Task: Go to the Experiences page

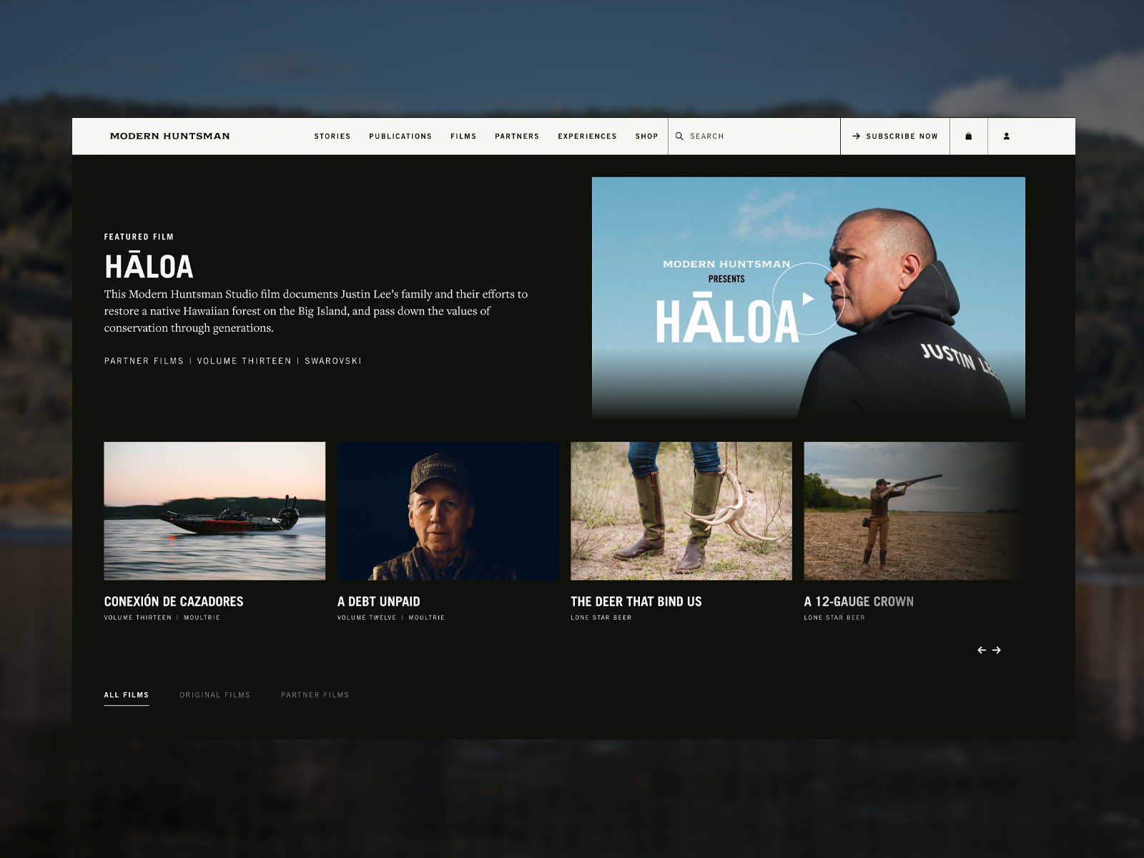Action: [587, 136]
